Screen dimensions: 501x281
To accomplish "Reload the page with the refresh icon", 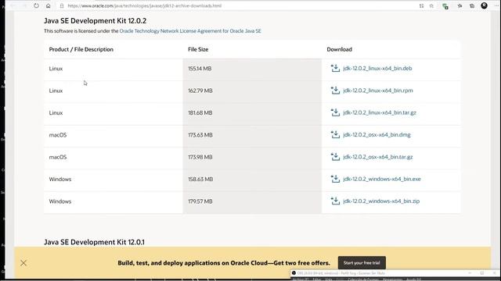I will click(x=37, y=5).
